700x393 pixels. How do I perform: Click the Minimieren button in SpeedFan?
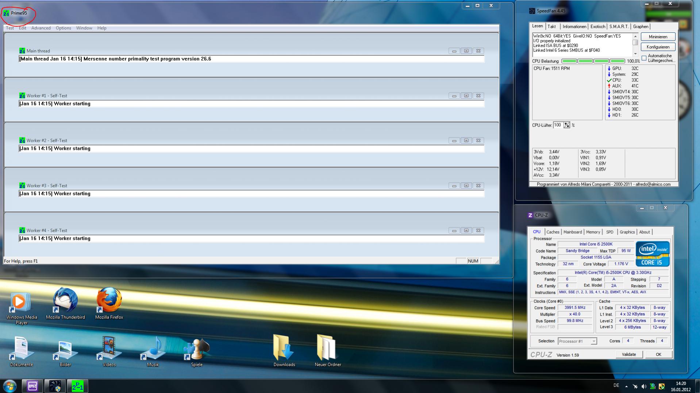(x=658, y=37)
